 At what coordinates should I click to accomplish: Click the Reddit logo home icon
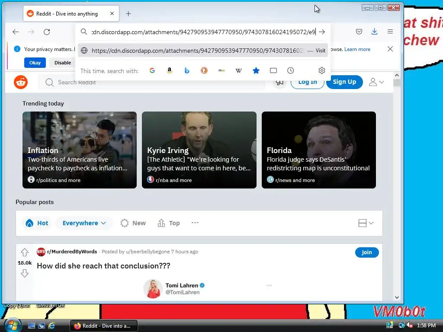click(x=21, y=82)
